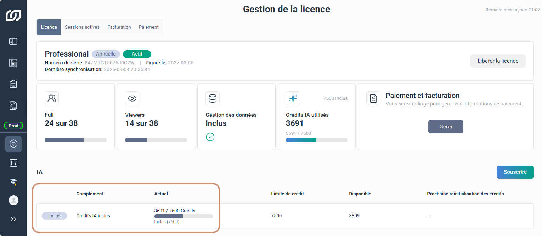Click the Actif status badge
The width and height of the screenshot is (542, 236).
pos(137,54)
